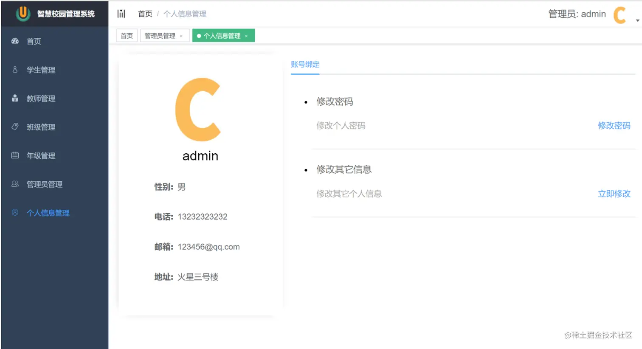Image resolution: width=642 pixels, height=349 pixels.
Task: Select the 学生管理 student icon
Action: pyautogui.click(x=14, y=70)
